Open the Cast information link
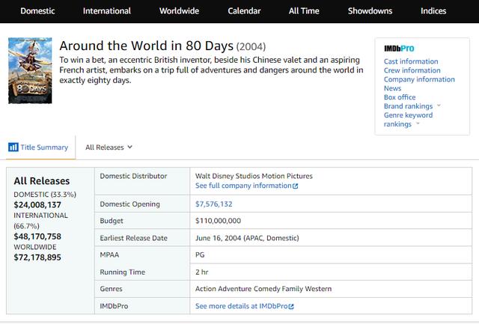Image resolution: width=479 pixels, height=324 pixels. 411,61
